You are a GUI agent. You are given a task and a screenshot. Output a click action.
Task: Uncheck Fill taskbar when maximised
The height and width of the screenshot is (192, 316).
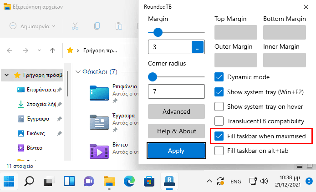(219, 136)
